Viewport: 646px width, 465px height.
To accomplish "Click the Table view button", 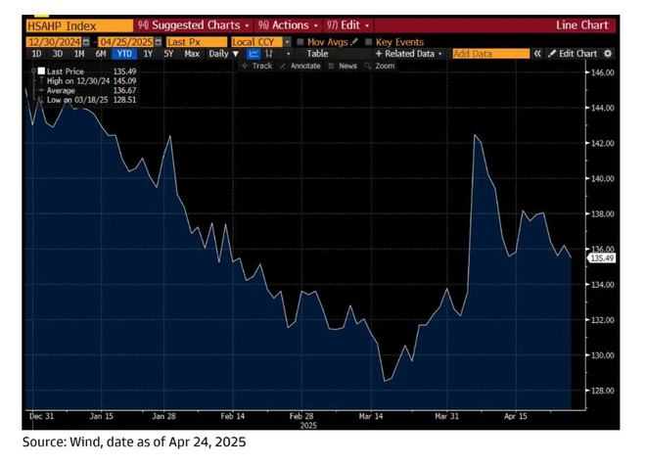I will [317, 54].
